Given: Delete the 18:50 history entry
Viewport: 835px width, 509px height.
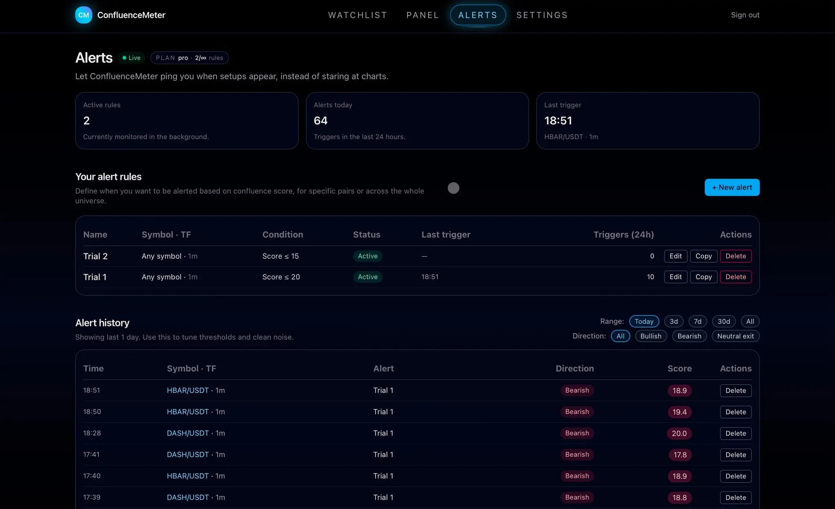Looking at the screenshot, I should pyautogui.click(x=736, y=412).
